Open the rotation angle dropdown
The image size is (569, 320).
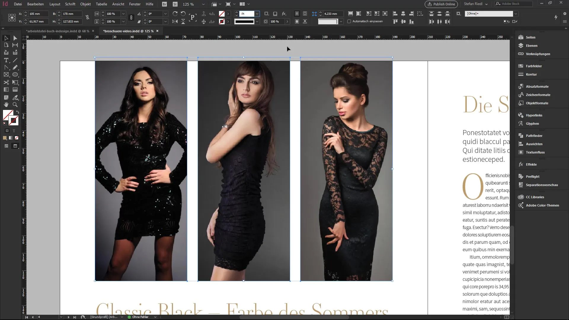click(165, 14)
